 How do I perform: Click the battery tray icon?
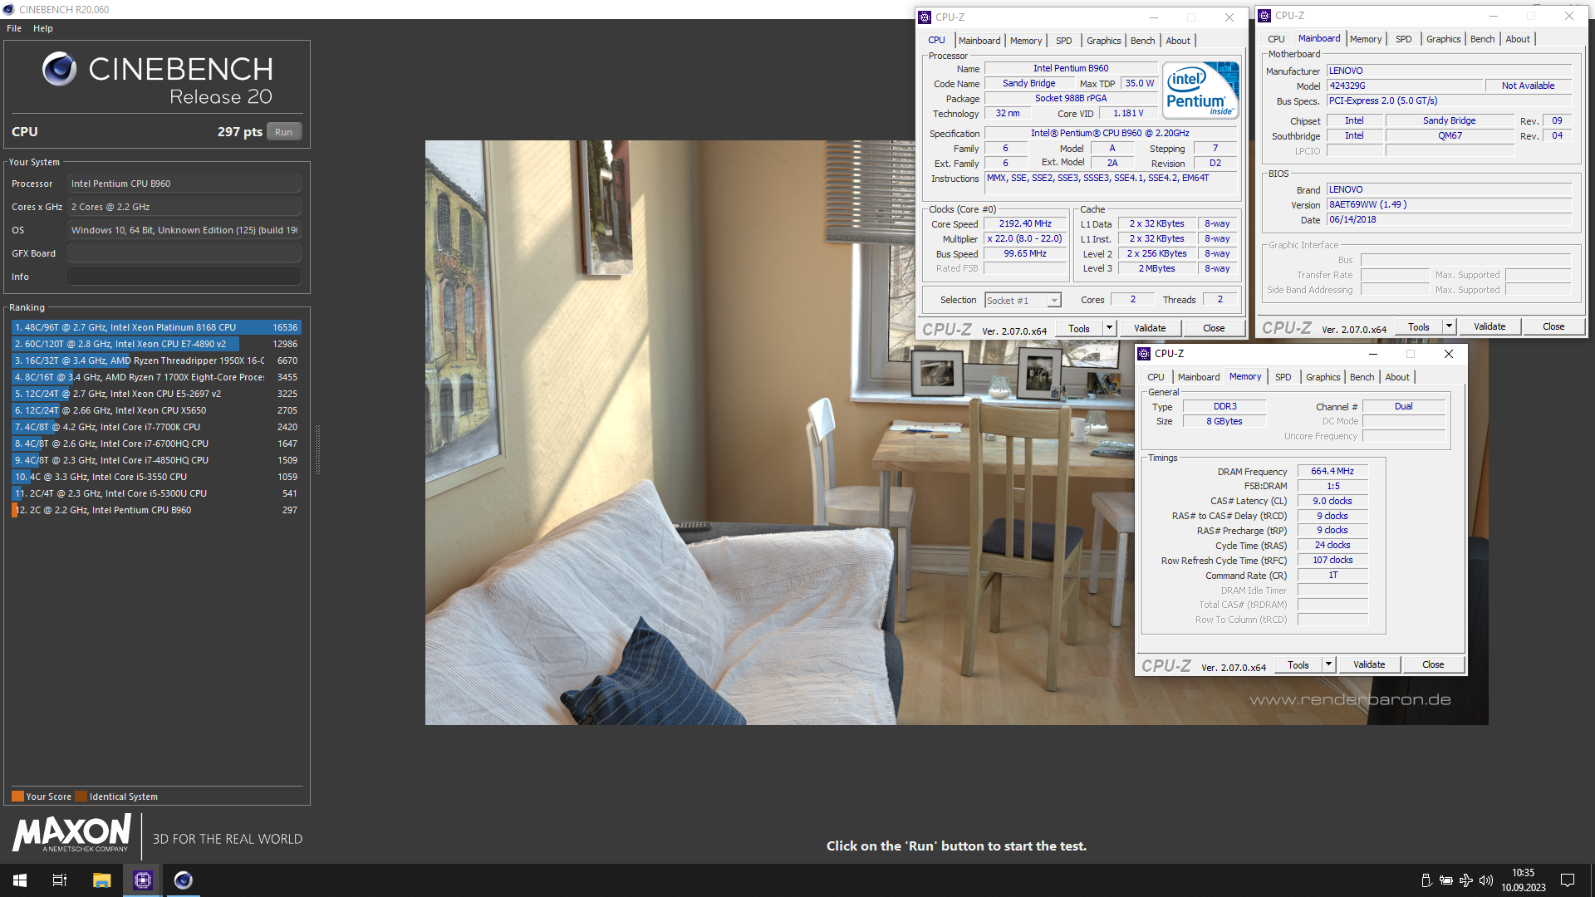(1446, 880)
